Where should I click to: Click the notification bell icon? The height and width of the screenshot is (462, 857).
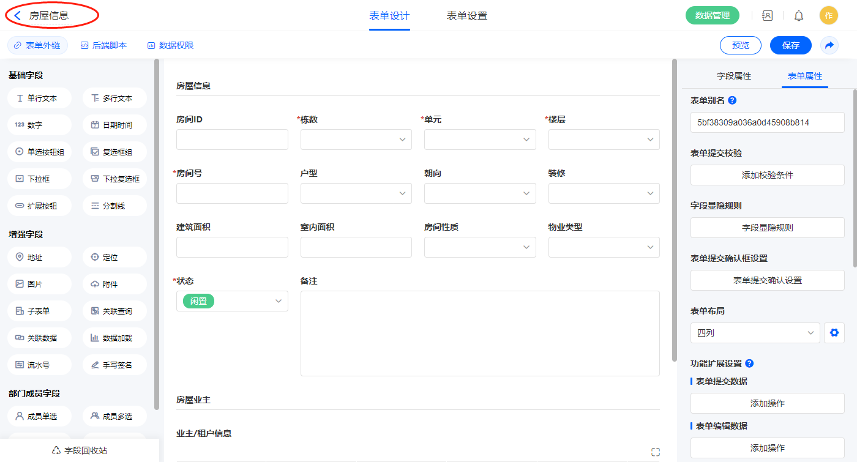coord(798,16)
